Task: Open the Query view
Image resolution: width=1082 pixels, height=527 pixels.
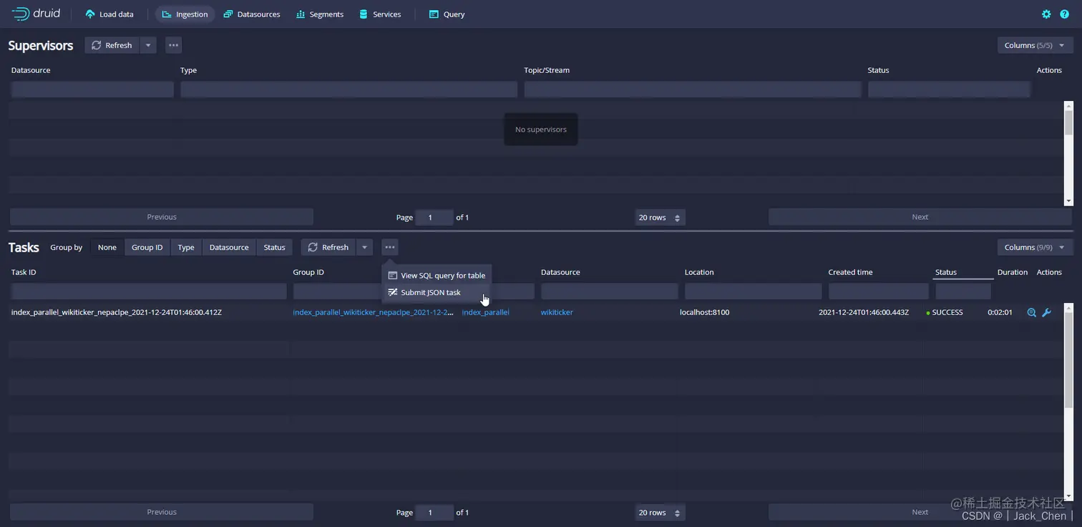Action: (447, 14)
